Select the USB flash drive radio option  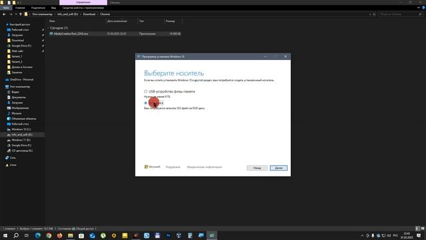[x=146, y=91]
